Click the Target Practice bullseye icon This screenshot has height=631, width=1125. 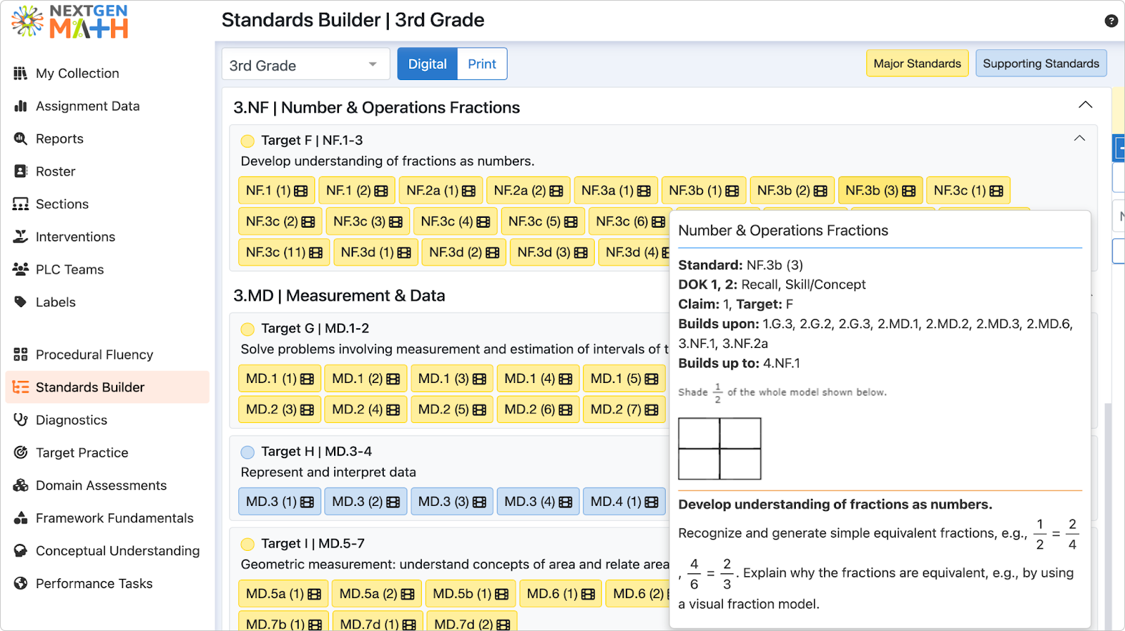point(20,453)
